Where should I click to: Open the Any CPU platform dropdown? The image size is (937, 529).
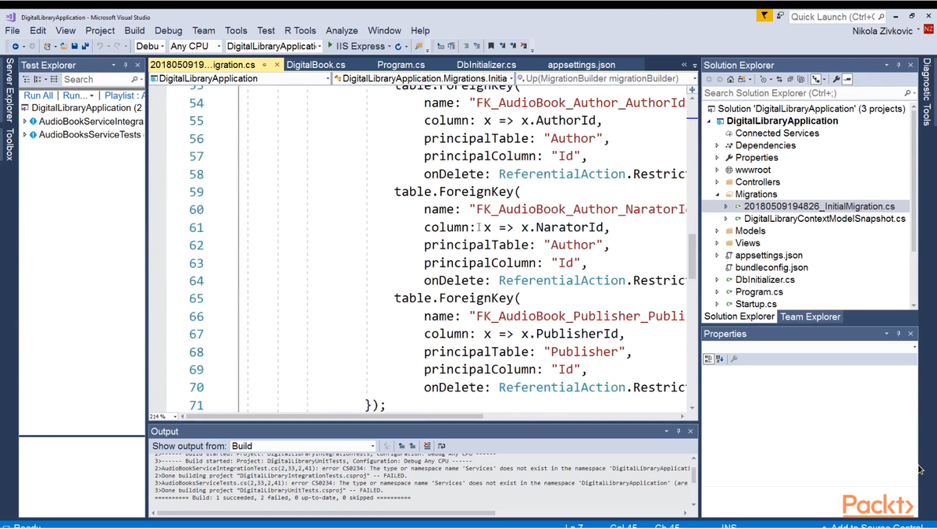[x=195, y=46]
